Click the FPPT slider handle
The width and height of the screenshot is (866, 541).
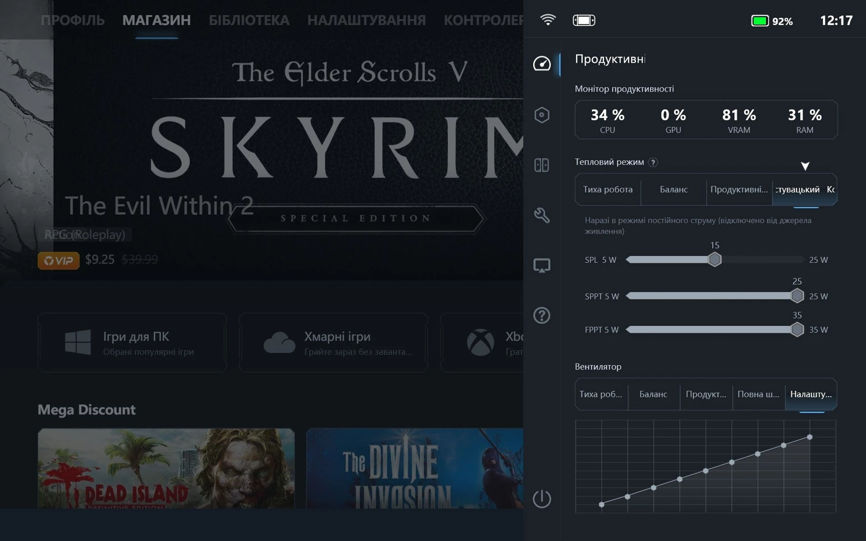click(797, 330)
